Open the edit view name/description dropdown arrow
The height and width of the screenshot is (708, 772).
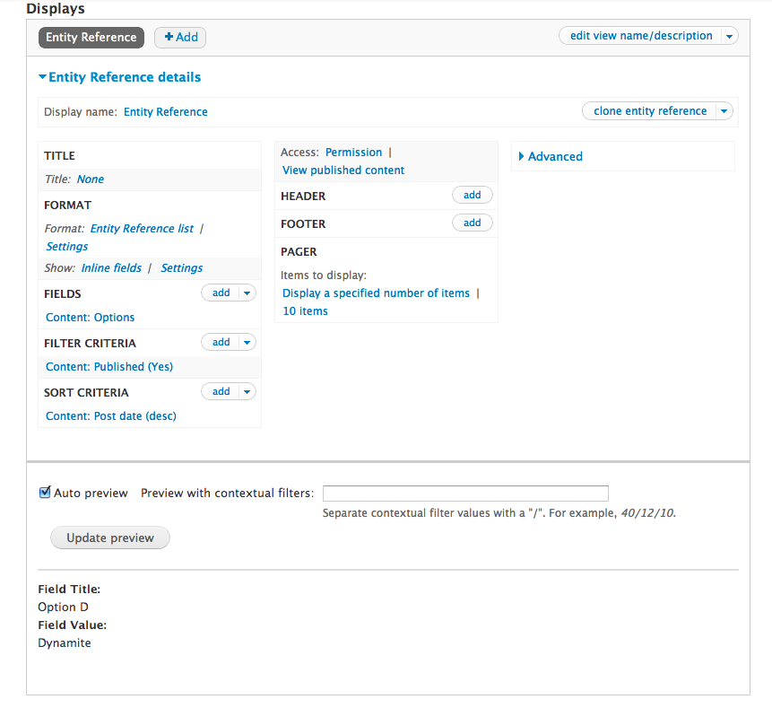click(730, 35)
